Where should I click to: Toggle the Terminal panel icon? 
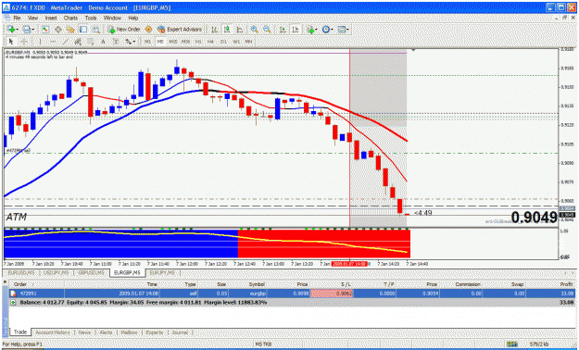coord(83,30)
